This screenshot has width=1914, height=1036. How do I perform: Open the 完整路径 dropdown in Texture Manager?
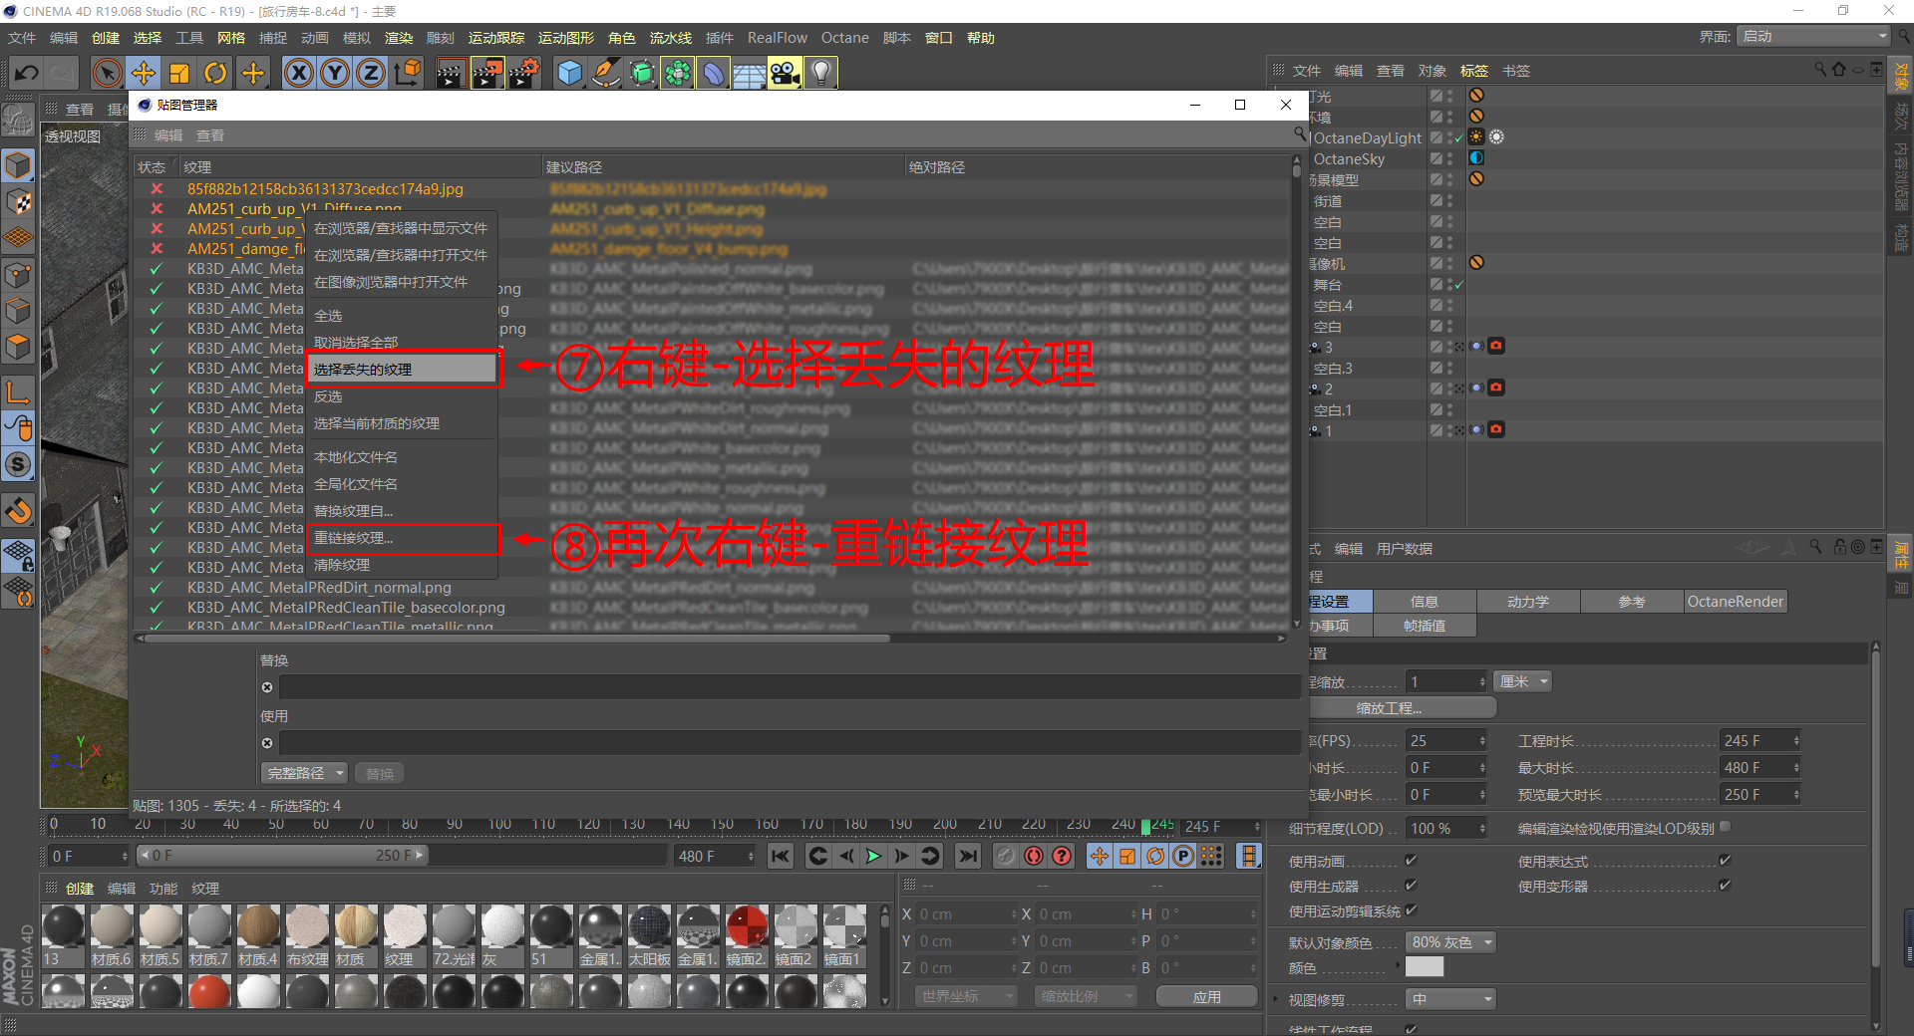pyautogui.click(x=305, y=773)
